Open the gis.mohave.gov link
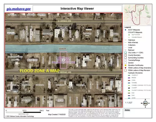Viewport: 156px width, 122px height. [x=19, y=9]
